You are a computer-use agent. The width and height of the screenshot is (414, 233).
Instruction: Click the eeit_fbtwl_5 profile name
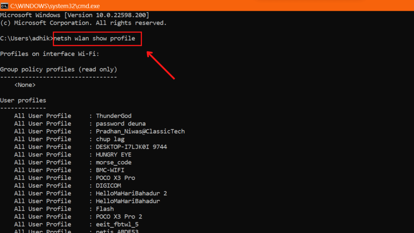point(117,224)
